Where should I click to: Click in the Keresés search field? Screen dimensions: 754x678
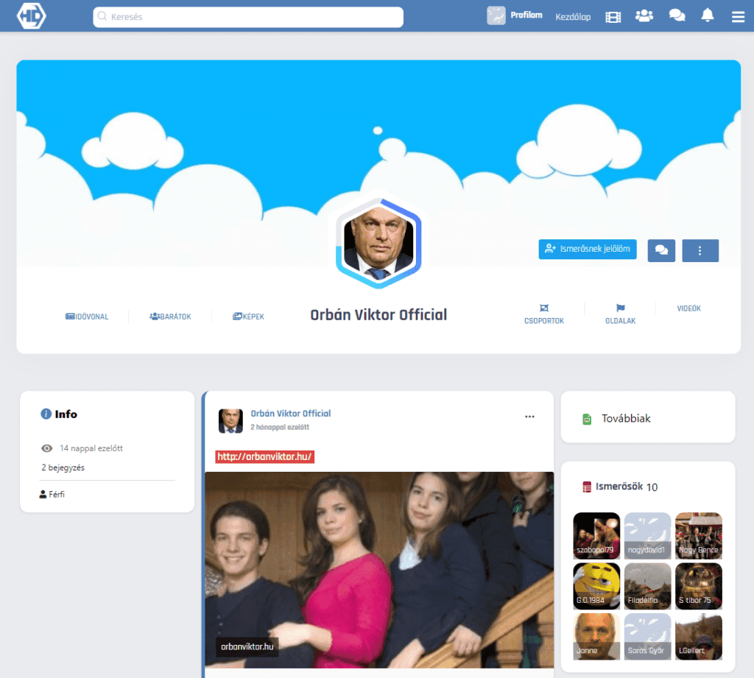248,17
